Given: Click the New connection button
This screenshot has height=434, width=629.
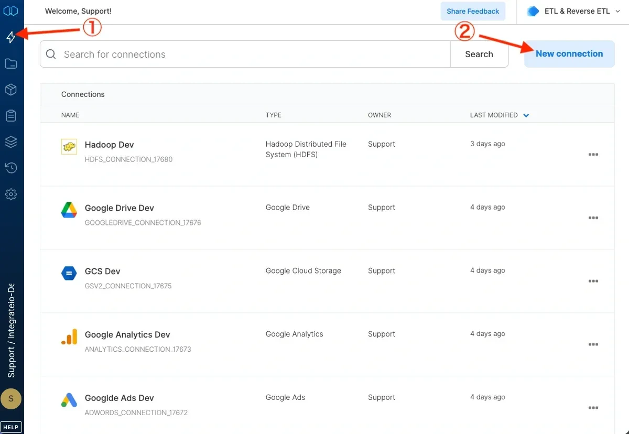Looking at the screenshot, I should (x=569, y=53).
